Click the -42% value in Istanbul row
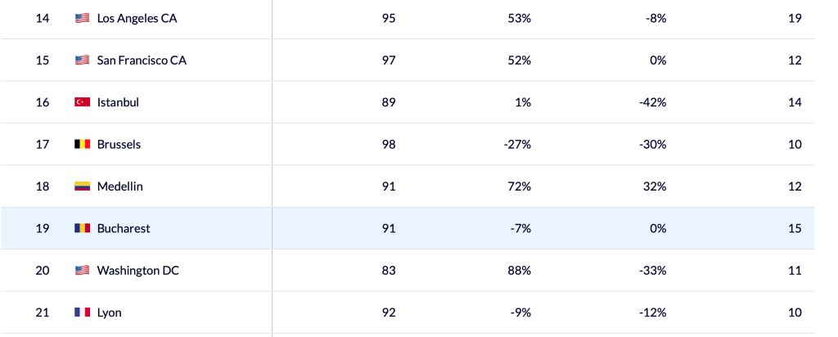Viewport: 838px width, 337px height. click(x=652, y=102)
